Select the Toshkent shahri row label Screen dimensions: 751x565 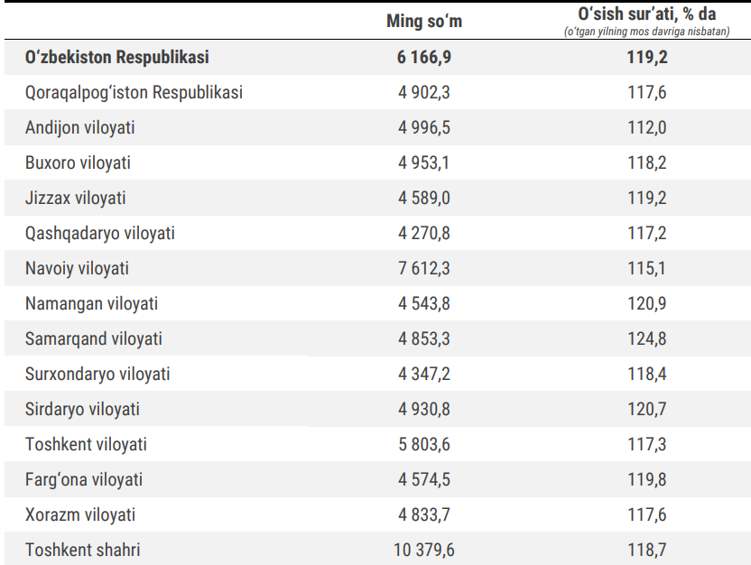[x=83, y=550]
